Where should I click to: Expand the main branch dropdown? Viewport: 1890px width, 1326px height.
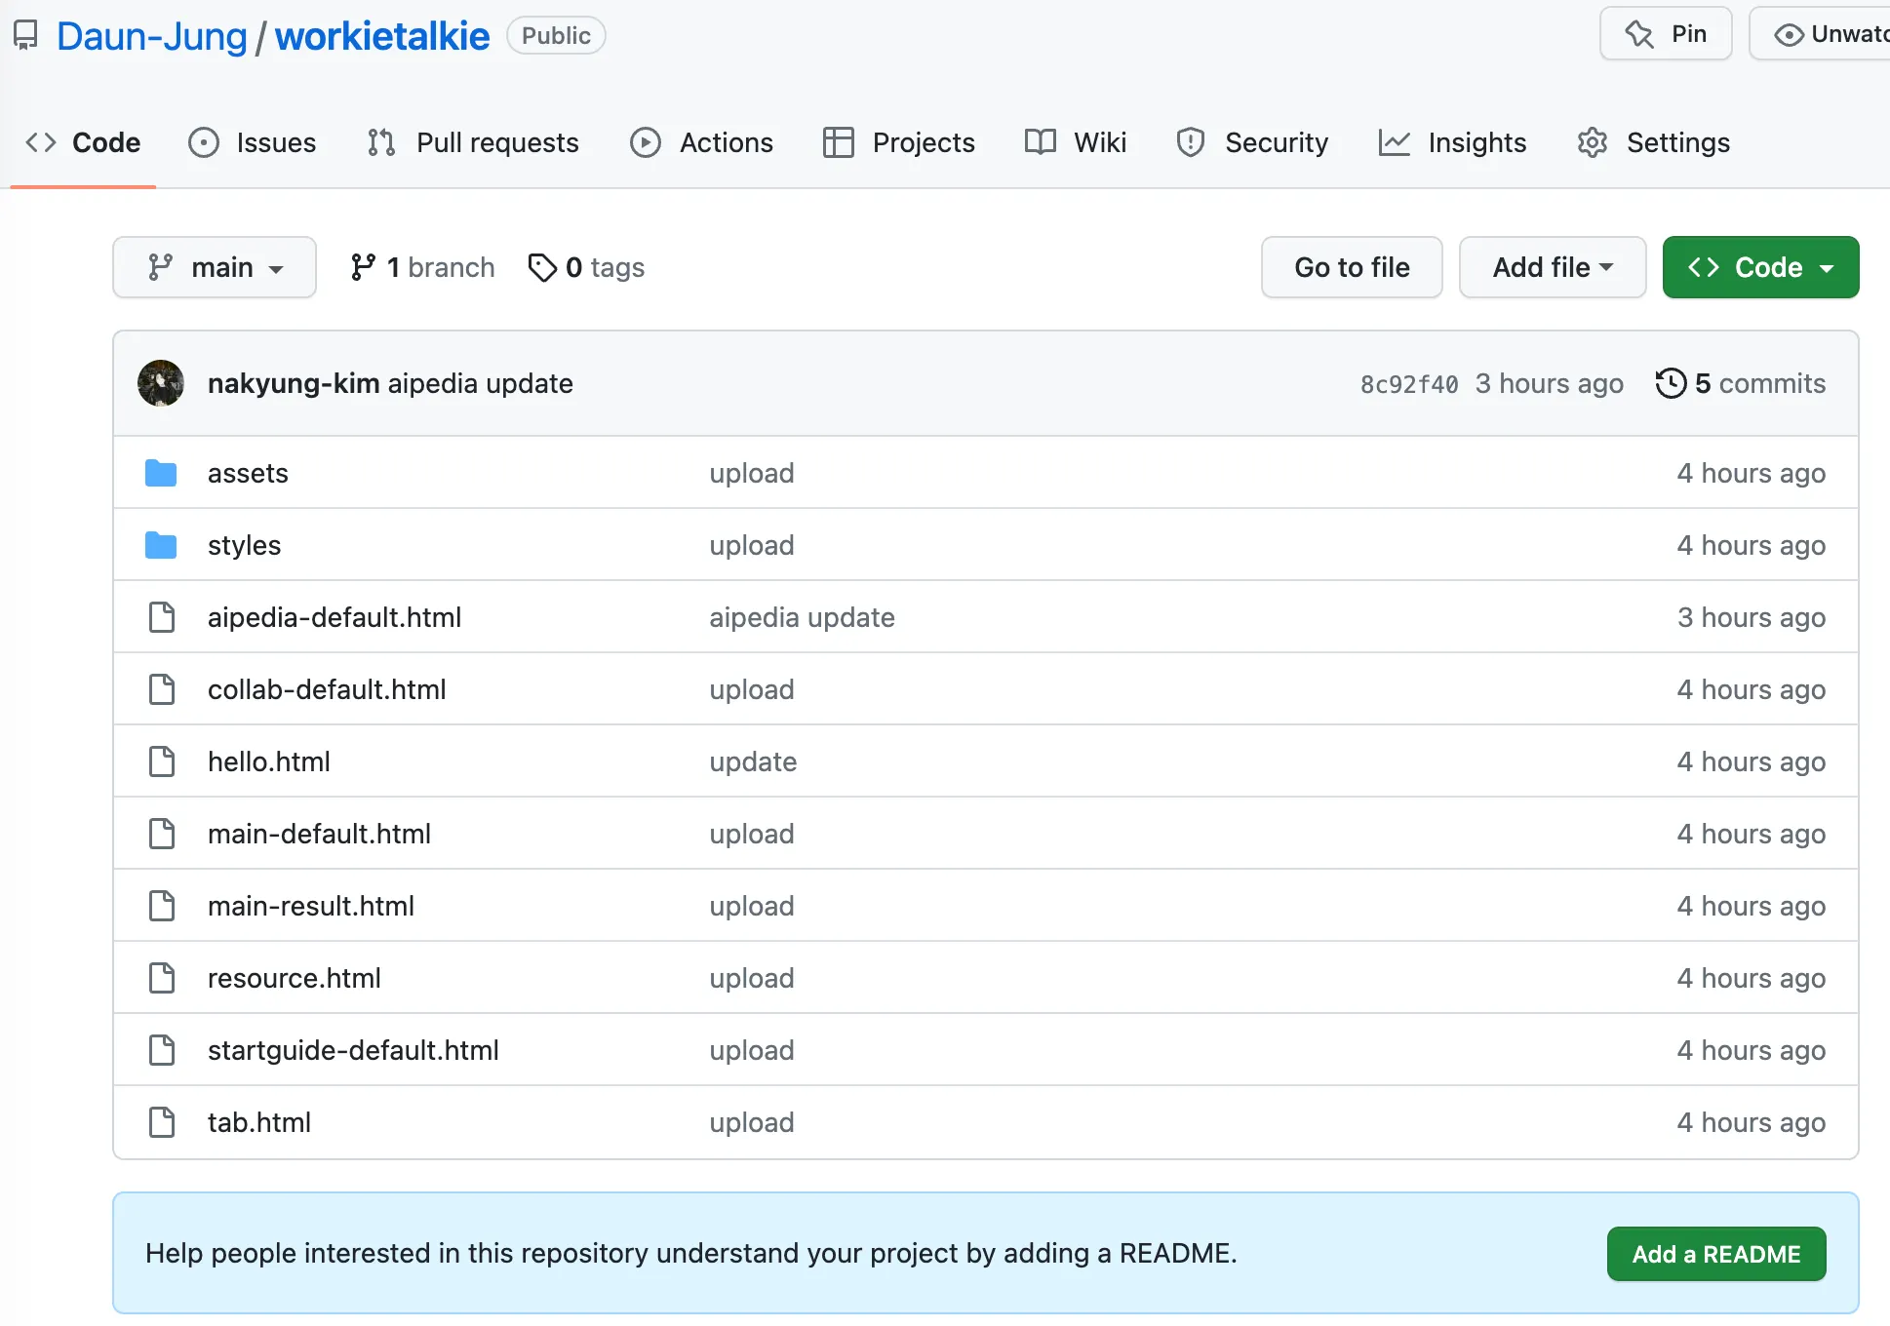click(x=215, y=267)
